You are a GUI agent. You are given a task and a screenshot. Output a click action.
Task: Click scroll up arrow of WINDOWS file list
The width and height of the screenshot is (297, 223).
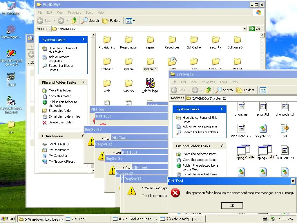(x=262, y=35)
